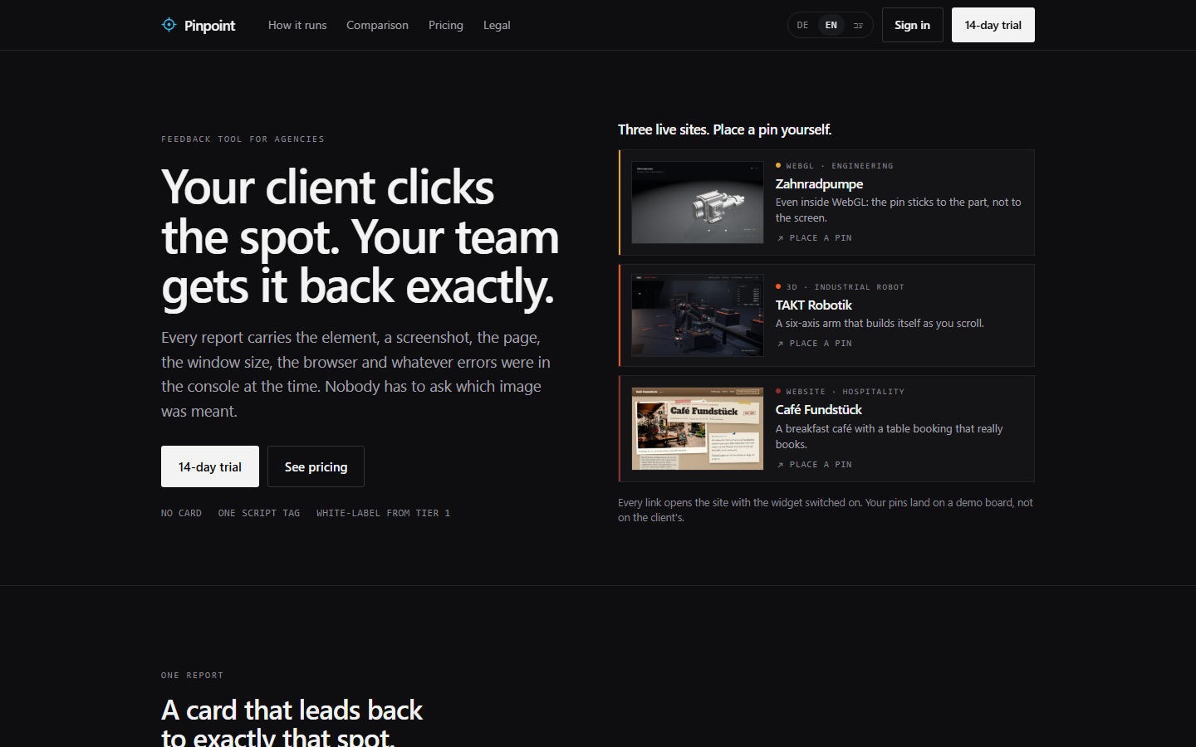Click the Zahnradpumpe card title
The height and width of the screenshot is (747, 1196).
[x=819, y=184]
